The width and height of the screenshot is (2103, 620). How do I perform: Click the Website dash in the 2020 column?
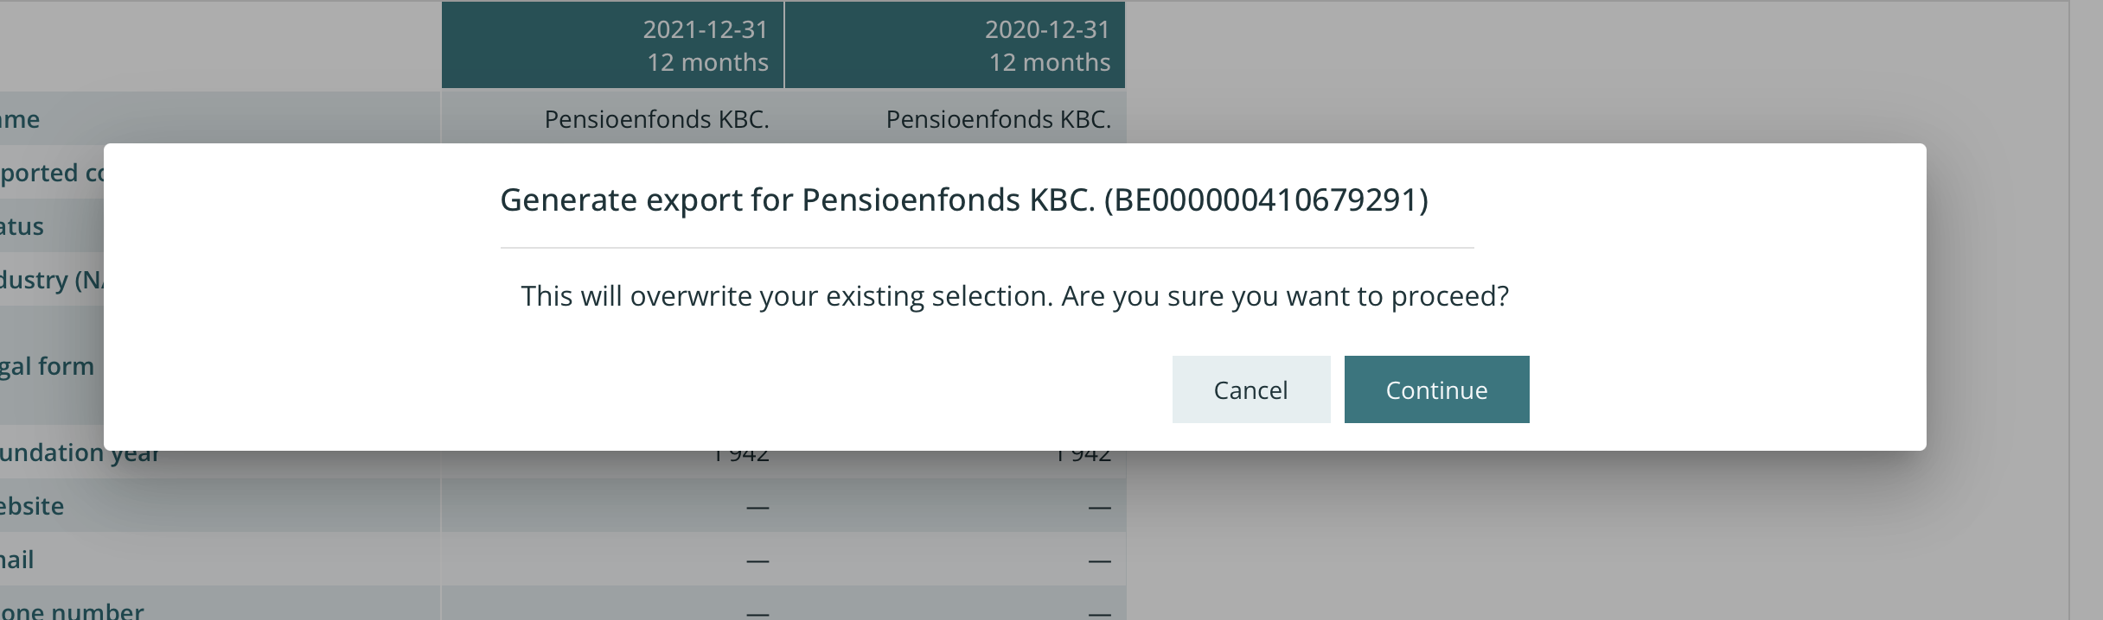click(x=1099, y=507)
